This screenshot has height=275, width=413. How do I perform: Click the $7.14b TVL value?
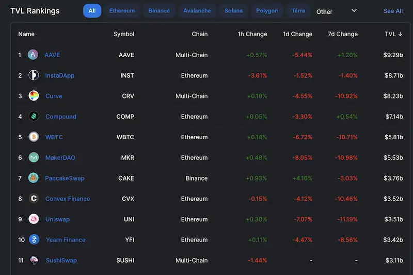(394, 117)
